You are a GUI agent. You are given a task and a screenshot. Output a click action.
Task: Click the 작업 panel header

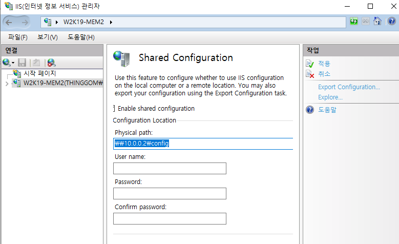click(351, 50)
